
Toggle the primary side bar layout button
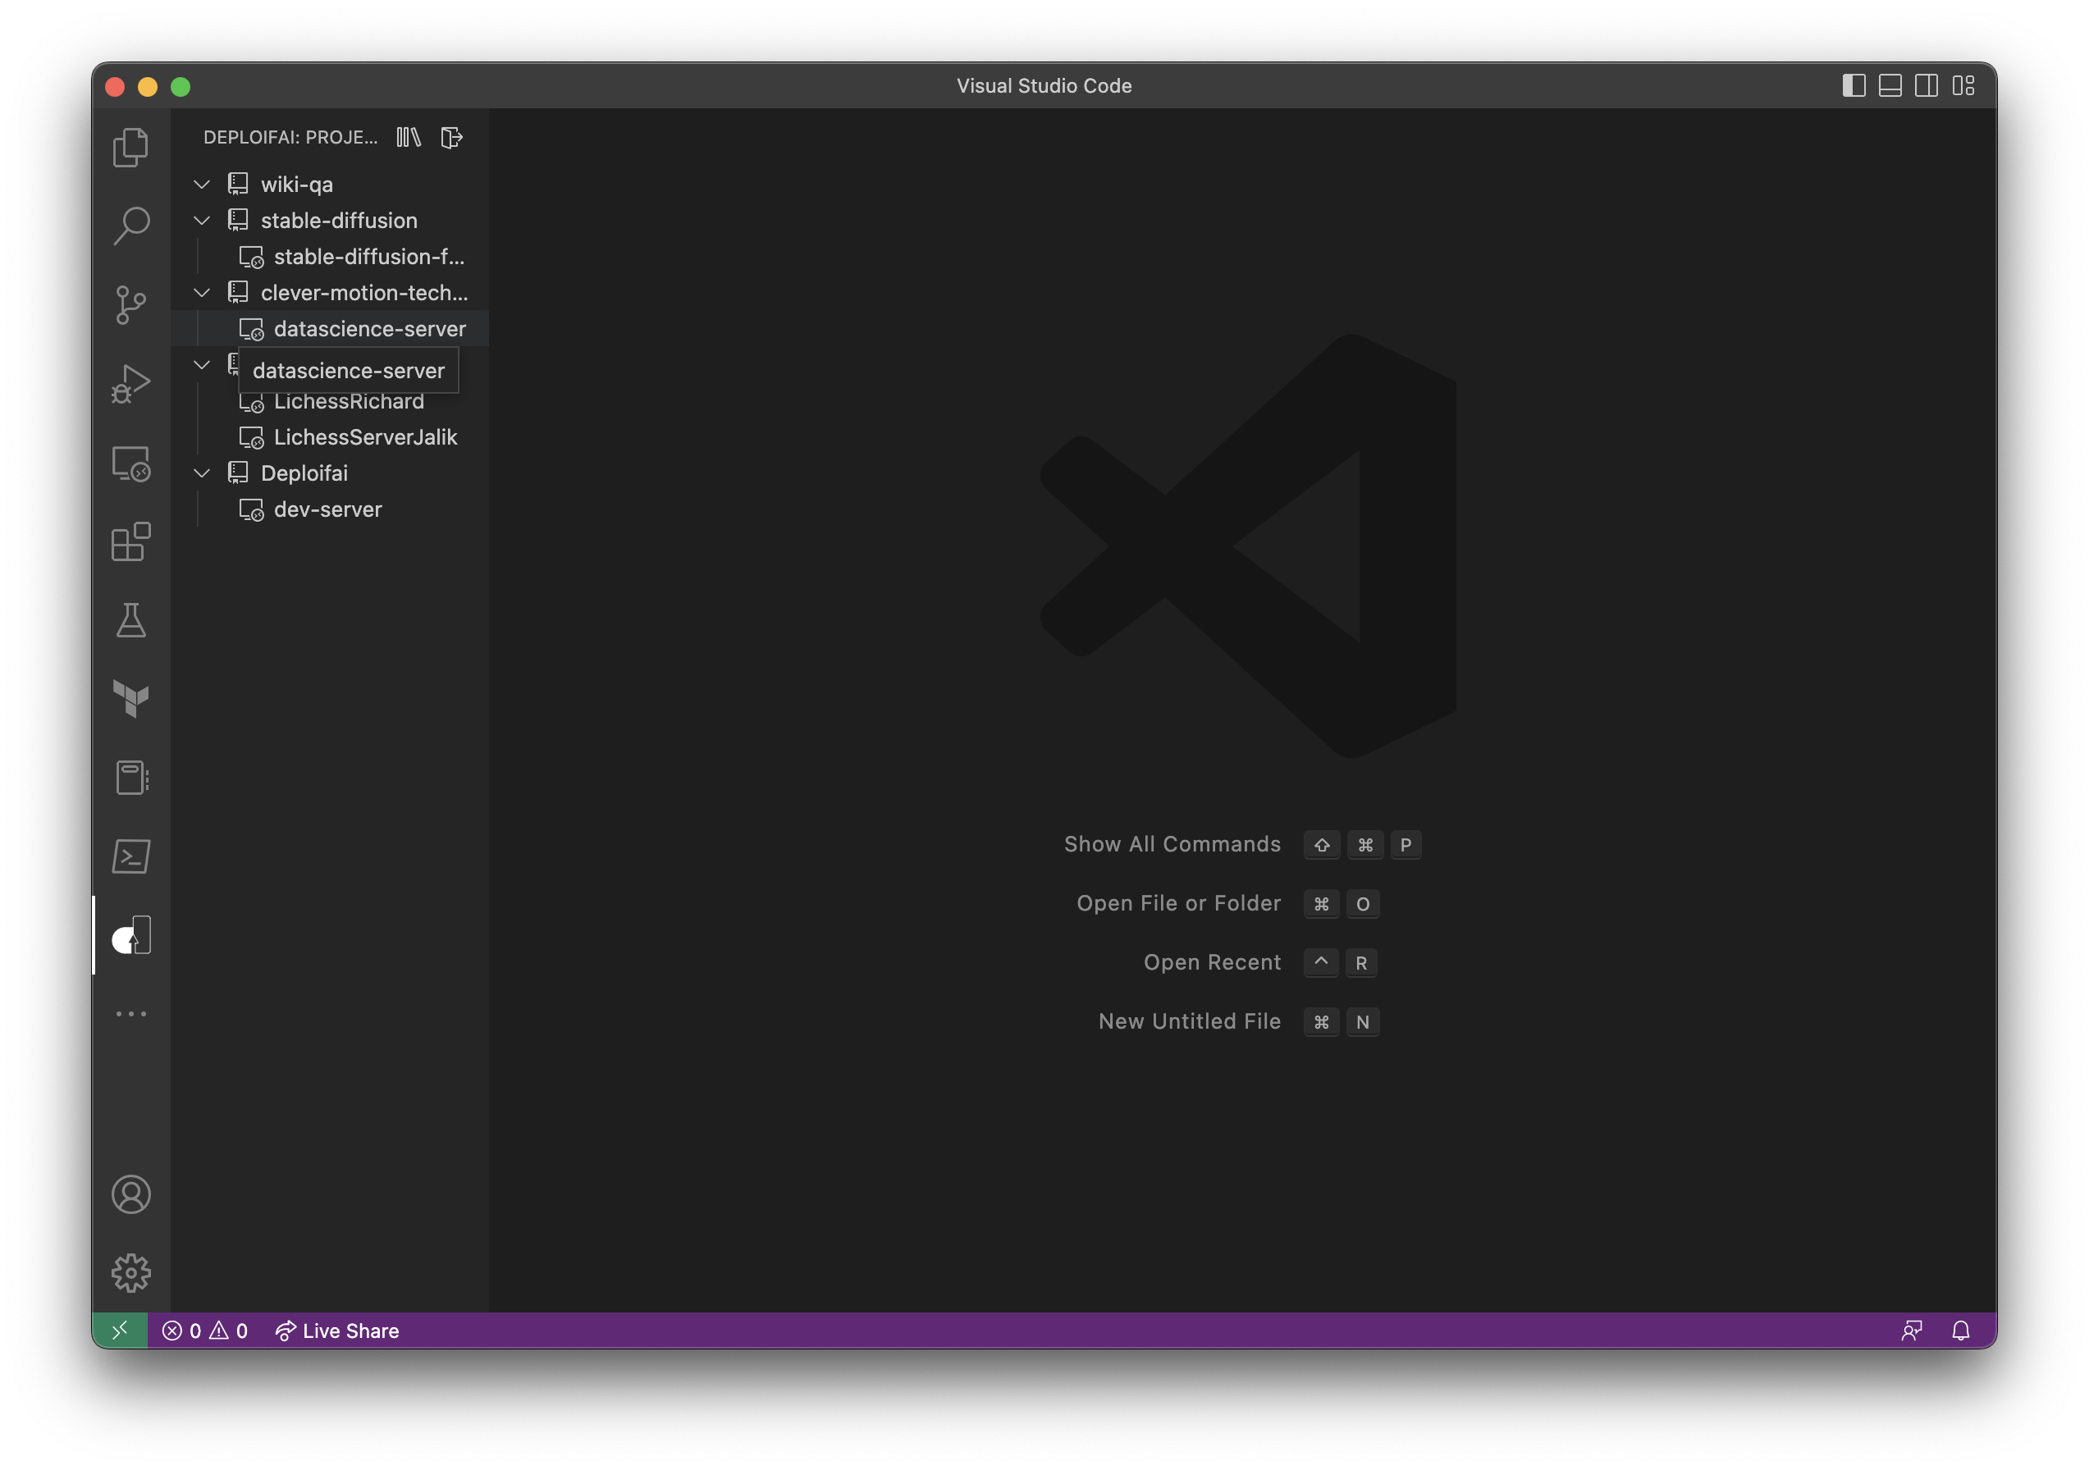(x=1854, y=85)
